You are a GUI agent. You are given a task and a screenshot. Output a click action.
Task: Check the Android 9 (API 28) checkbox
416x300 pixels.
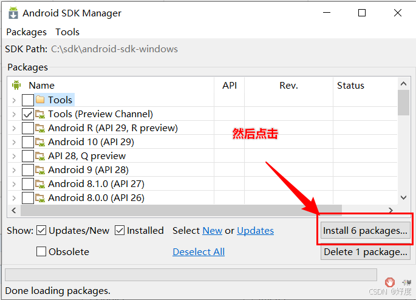point(28,170)
